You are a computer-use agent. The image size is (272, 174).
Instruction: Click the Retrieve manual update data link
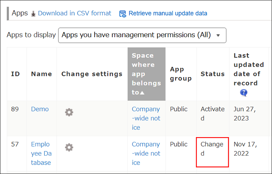(168, 14)
